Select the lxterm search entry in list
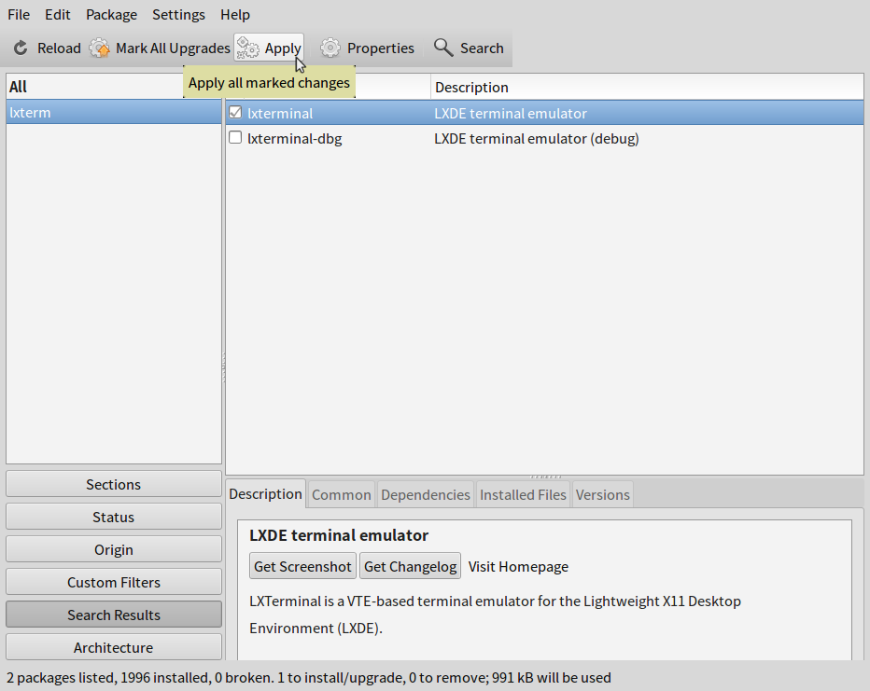 (114, 113)
